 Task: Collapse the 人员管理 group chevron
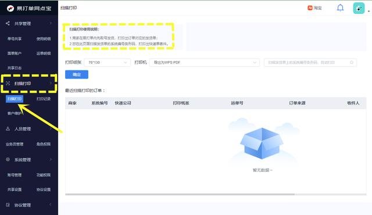pos(51,129)
